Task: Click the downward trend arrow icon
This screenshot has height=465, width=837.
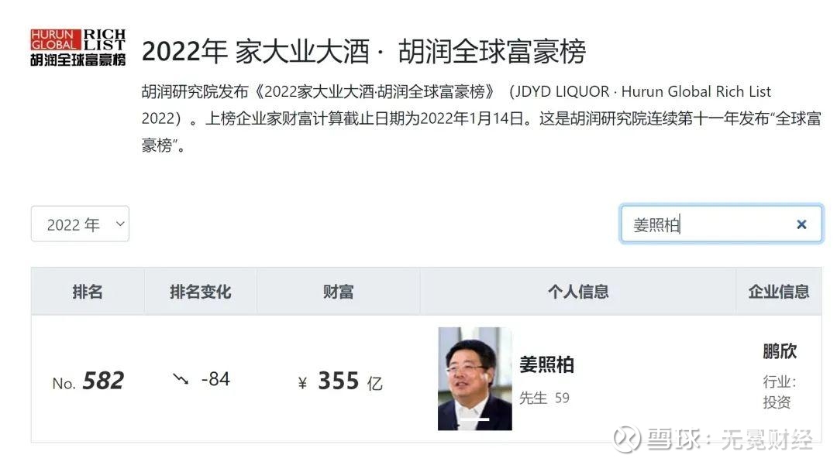Action: [x=181, y=378]
